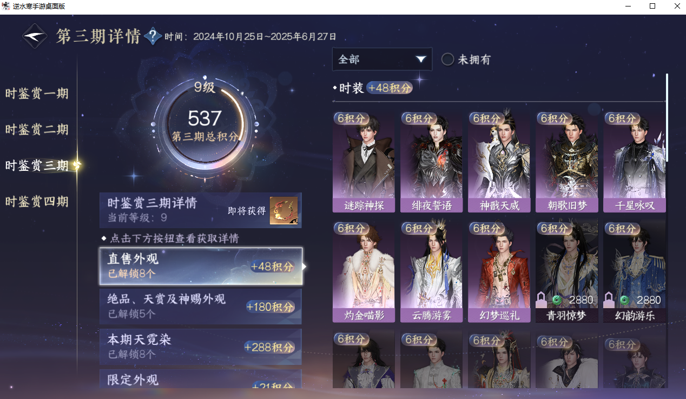This screenshot has width=686, height=399.
Task: Click the 即将获得 reward item icon
Action: click(284, 210)
